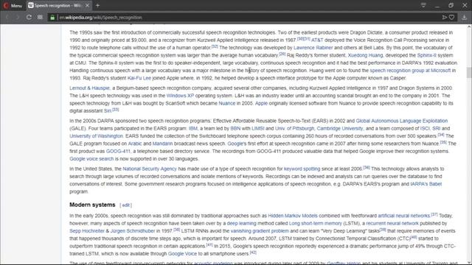Screen dimensions: 472x265
Task: Open the Lernout & Hauspie link
Action: (x=89, y=88)
